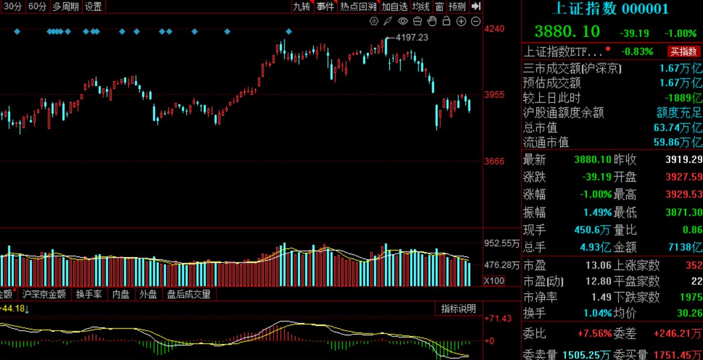Click 昨收 value 3919.29
The width and height of the screenshot is (703, 360).
click(x=684, y=160)
